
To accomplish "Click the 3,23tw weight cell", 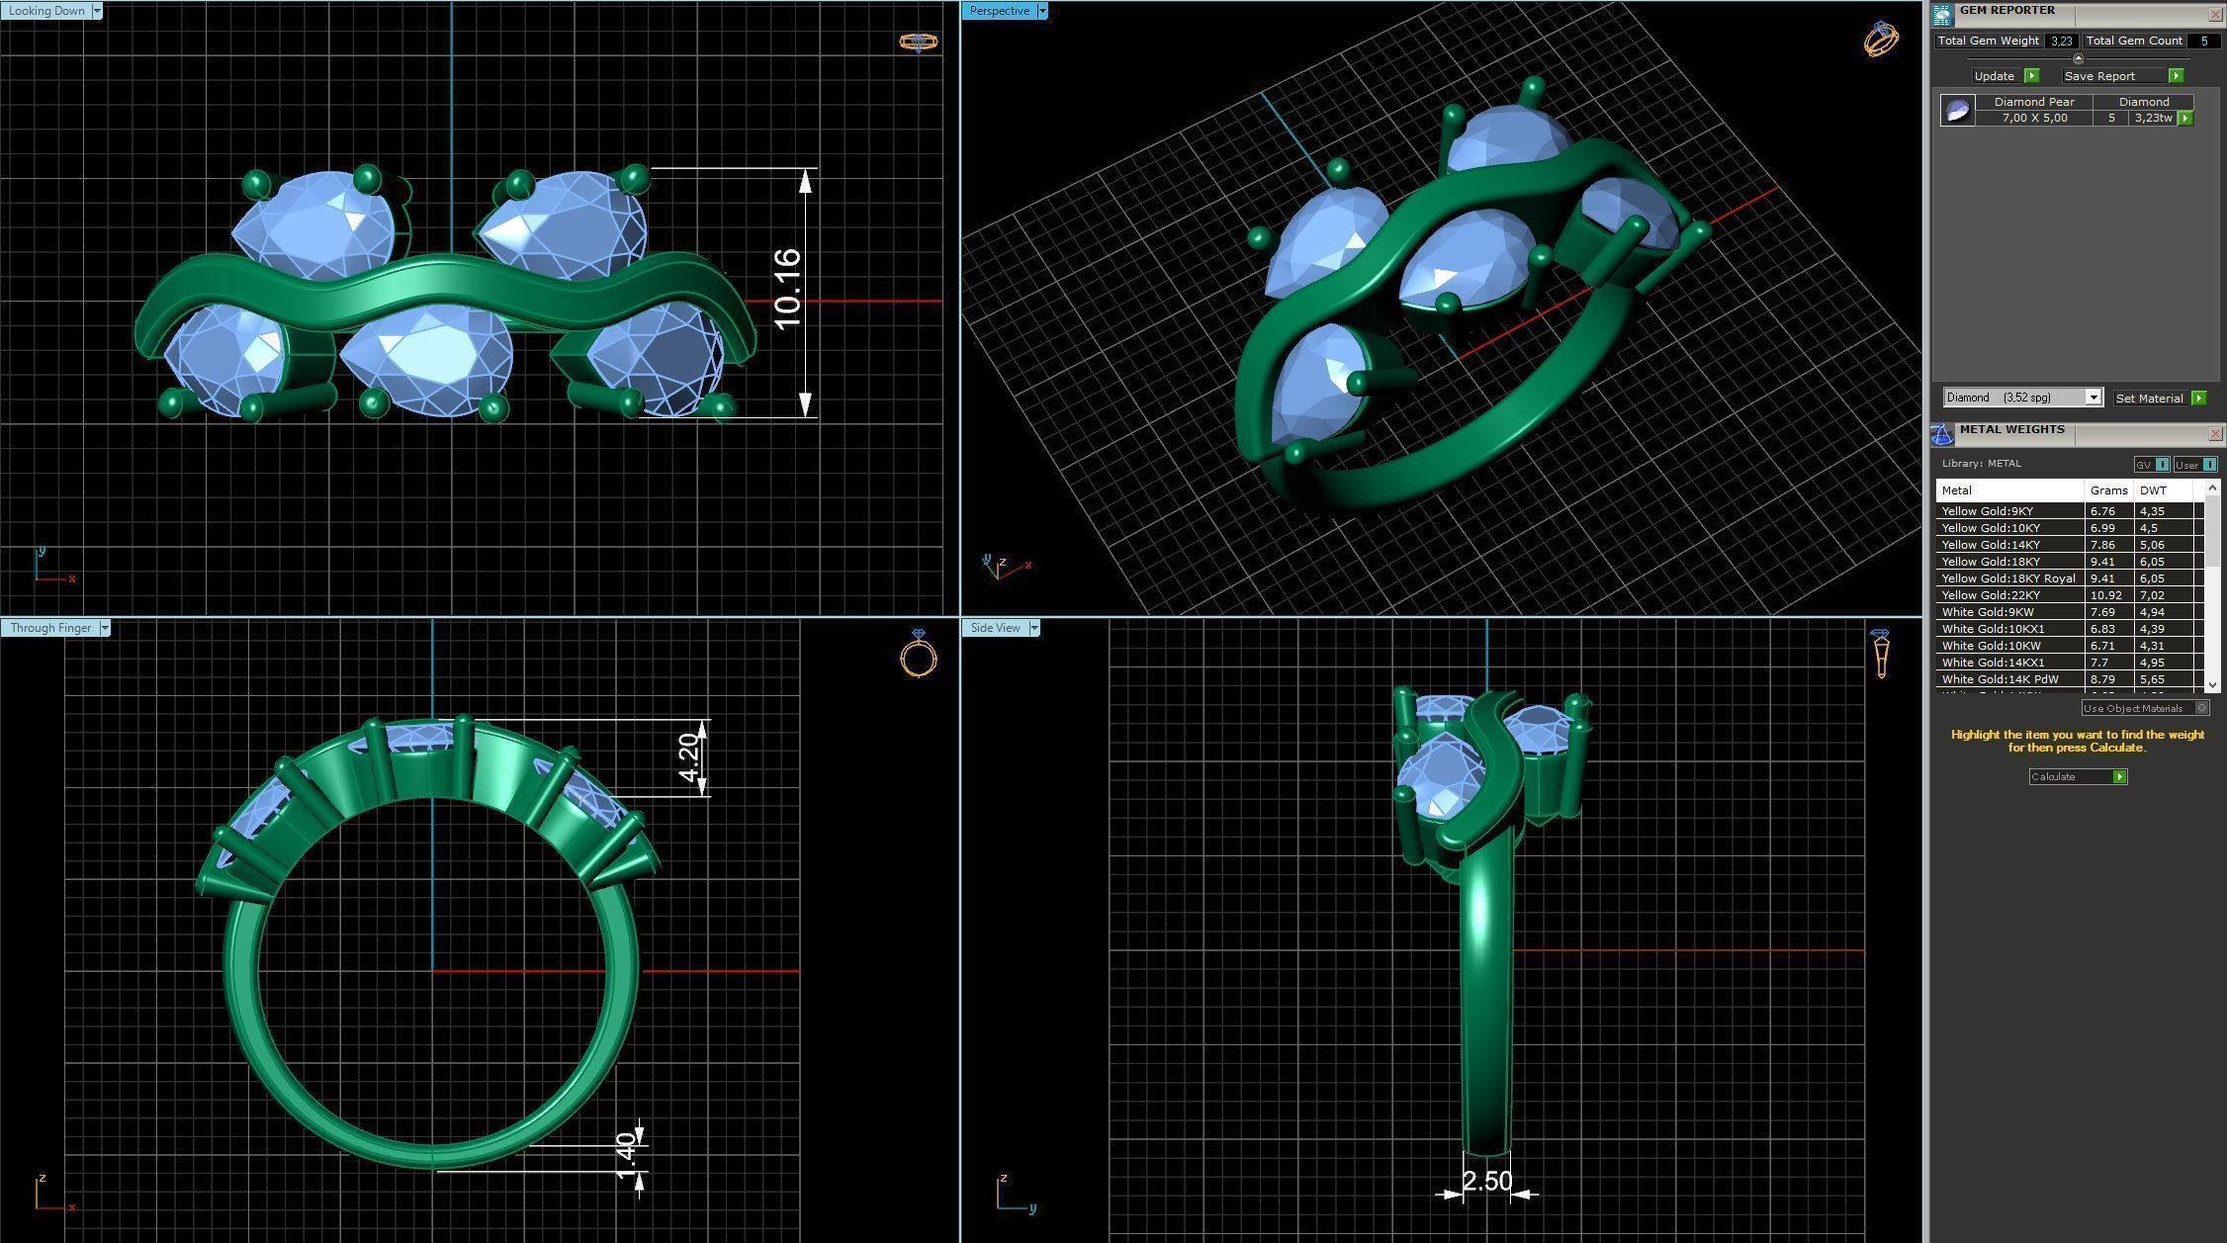I will point(2152,118).
